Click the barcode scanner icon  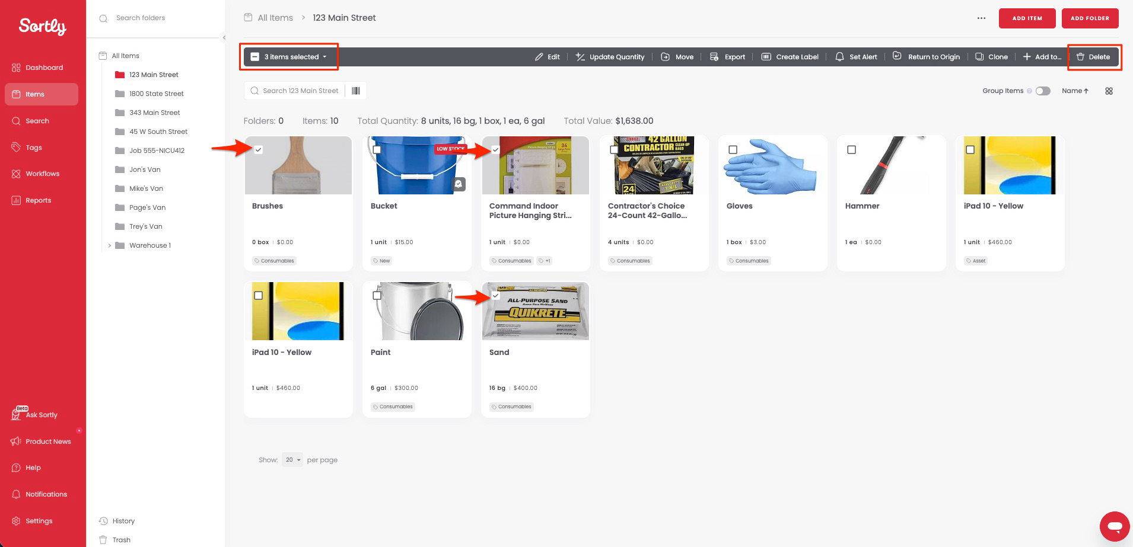pyautogui.click(x=356, y=91)
